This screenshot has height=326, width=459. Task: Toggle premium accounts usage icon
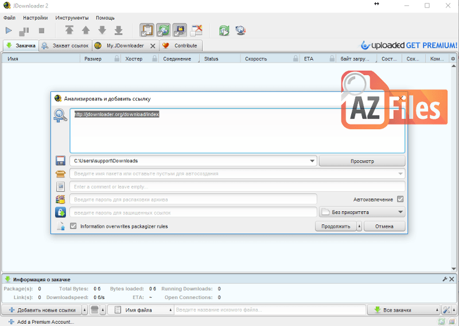pyautogui.click(x=180, y=30)
